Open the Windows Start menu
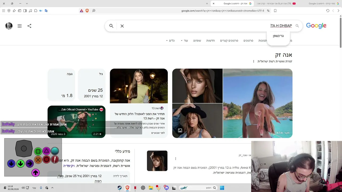The width and height of the screenshot is (342, 192). (x=222, y=188)
